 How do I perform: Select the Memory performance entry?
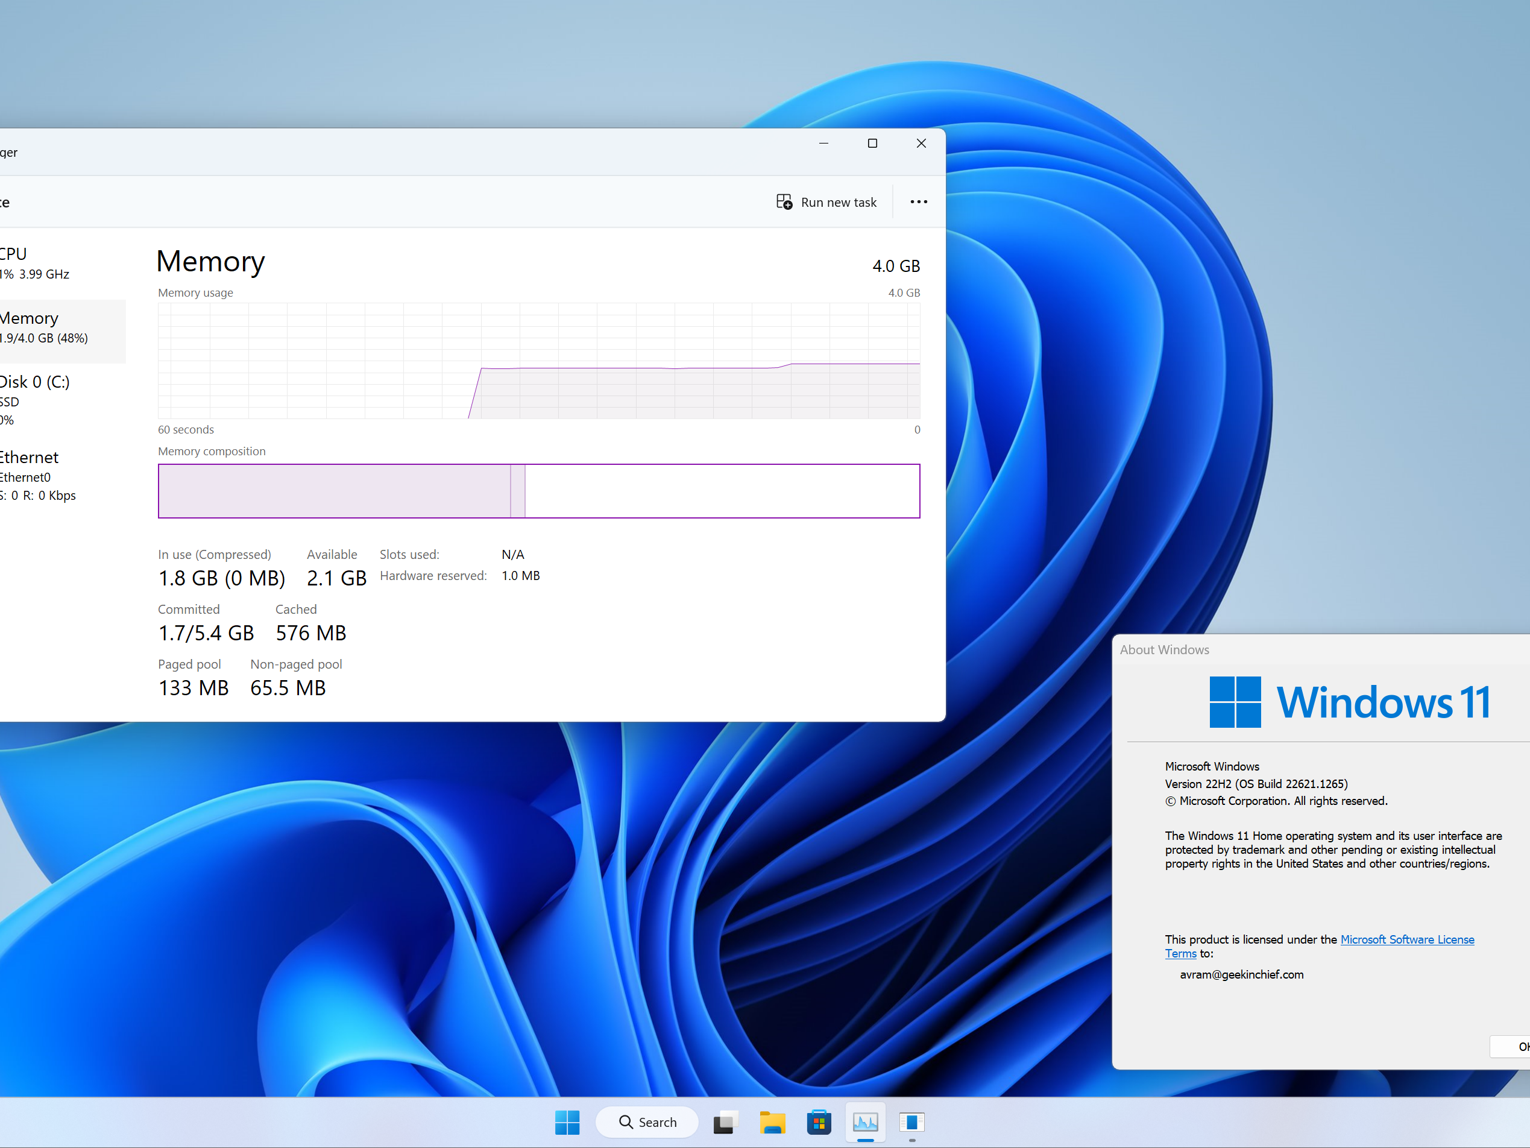[43, 327]
